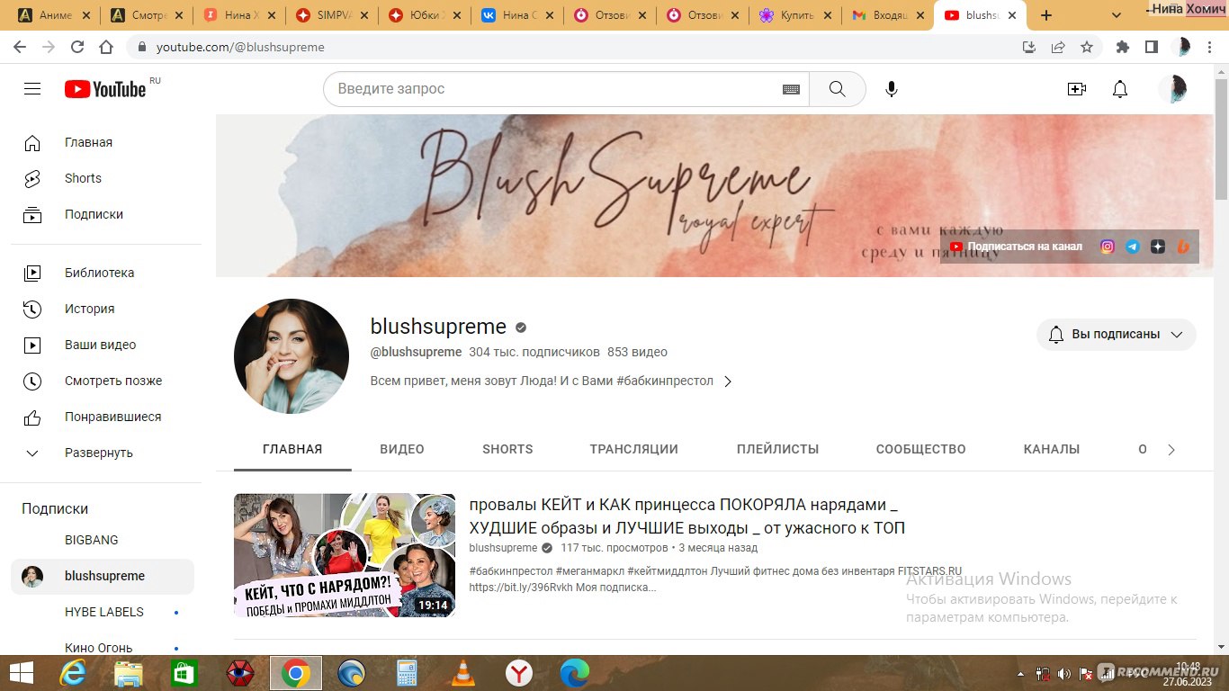Viewport: 1229px width, 691px height.
Task: Open Telegram link on channel banner
Action: click(1133, 247)
